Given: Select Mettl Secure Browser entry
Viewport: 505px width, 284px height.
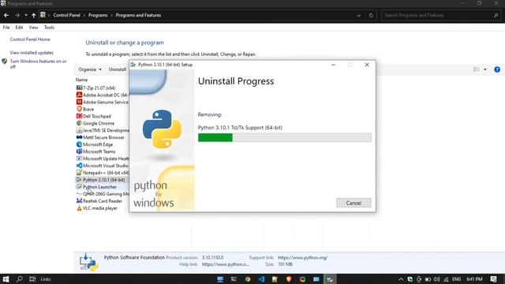Looking at the screenshot, I should click(100, 137).
